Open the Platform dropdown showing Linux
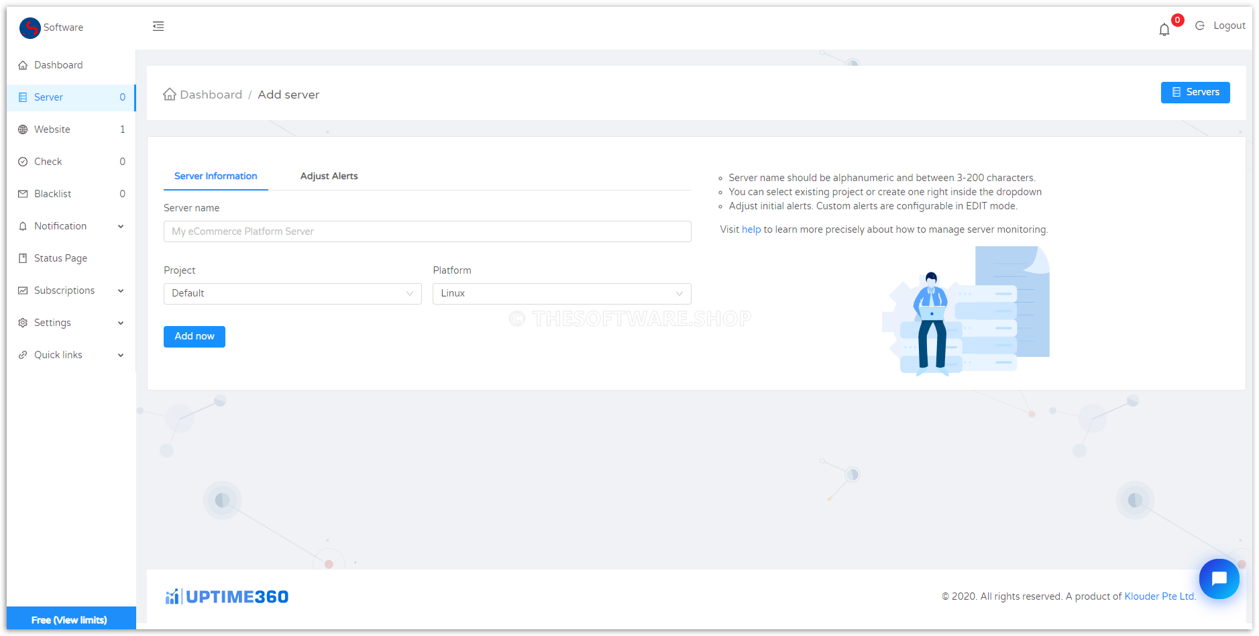Screen dimensions: 1259x636 (561, 293)
